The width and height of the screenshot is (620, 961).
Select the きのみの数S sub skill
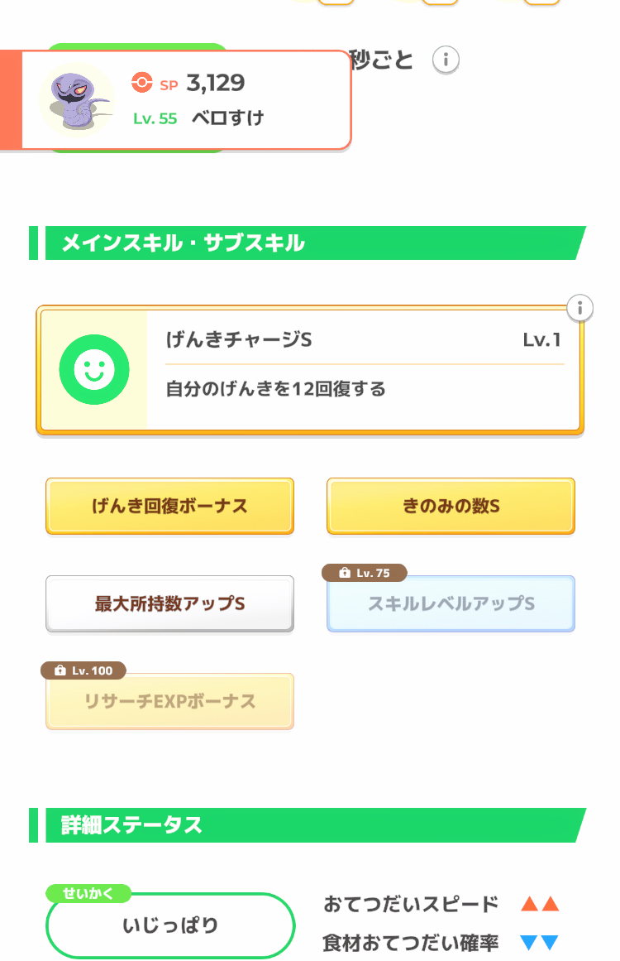(x=451, y=506)
